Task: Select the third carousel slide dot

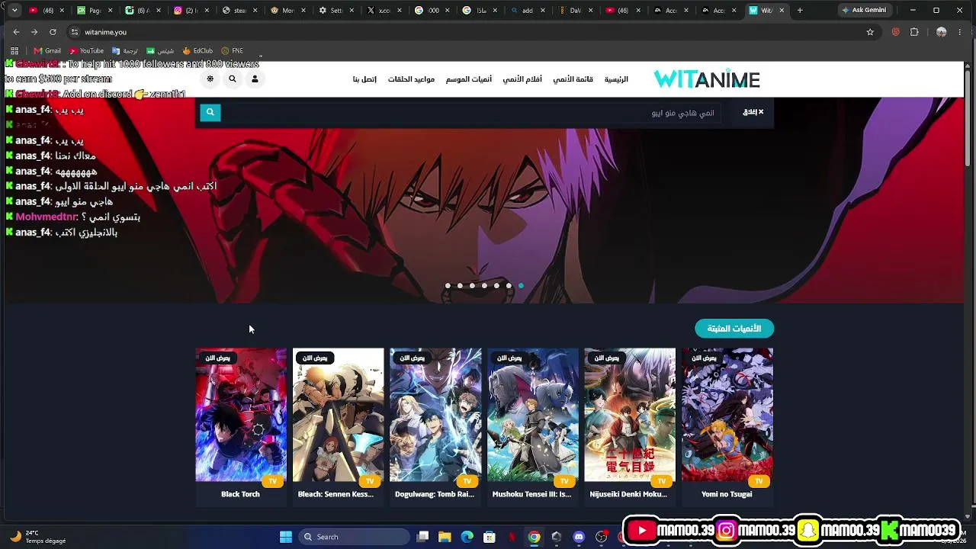Action: pyautogui.click(x=472, y=286)
